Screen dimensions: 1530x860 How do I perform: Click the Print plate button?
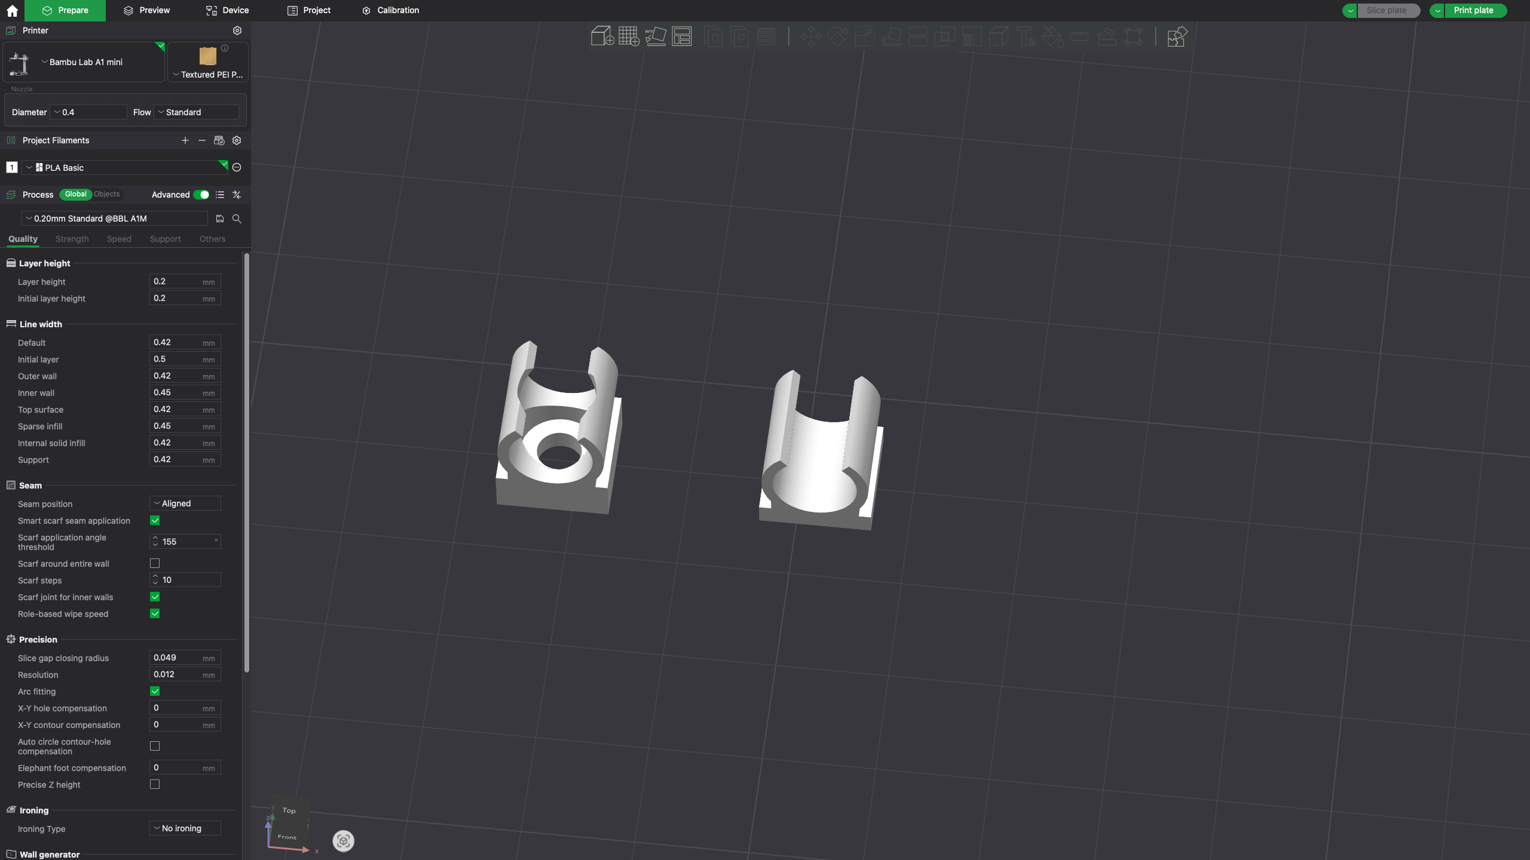pos(1473,11)
